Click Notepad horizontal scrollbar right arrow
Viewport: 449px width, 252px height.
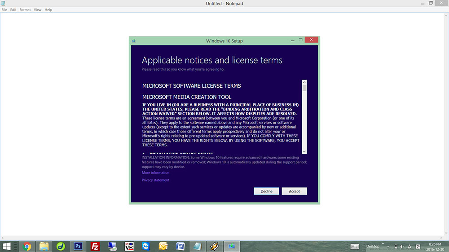(x=441, y=238)
